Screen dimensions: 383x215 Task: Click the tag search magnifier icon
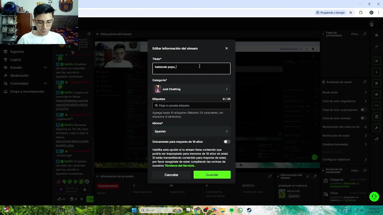156,105
